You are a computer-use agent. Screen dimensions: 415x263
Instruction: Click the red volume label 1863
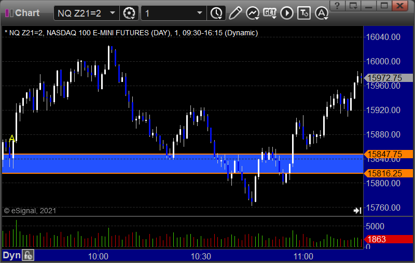pos(389,239)
